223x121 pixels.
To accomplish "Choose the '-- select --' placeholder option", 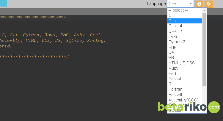I will click(185, 10).
